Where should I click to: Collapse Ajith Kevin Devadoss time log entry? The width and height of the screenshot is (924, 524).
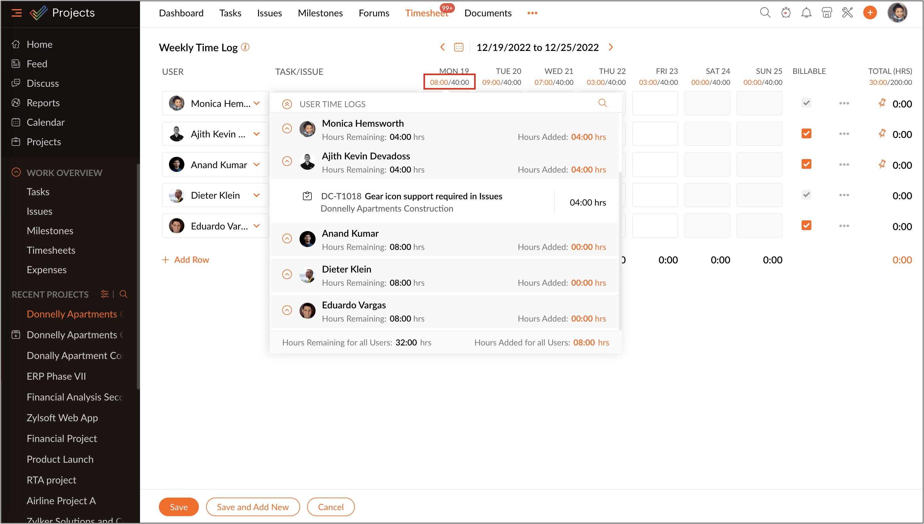[x=287, y=161]
